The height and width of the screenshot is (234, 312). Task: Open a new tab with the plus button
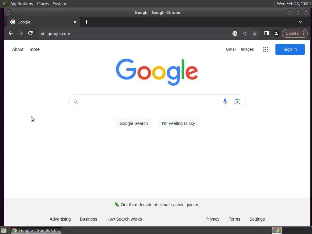click(x=86, y=22)
